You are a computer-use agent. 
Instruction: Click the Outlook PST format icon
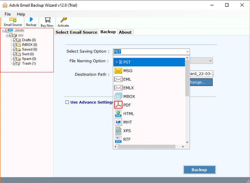[118, 62]
